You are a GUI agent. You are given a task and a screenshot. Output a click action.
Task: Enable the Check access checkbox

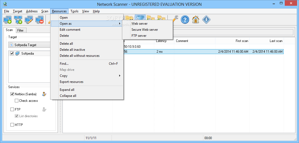click(x=17, y=101)
